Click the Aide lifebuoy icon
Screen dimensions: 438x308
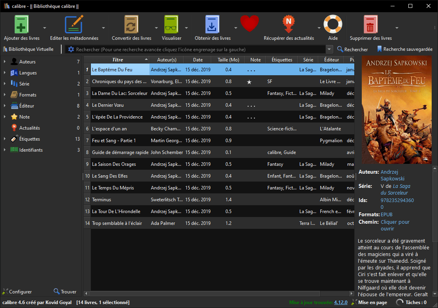point(333,24)
